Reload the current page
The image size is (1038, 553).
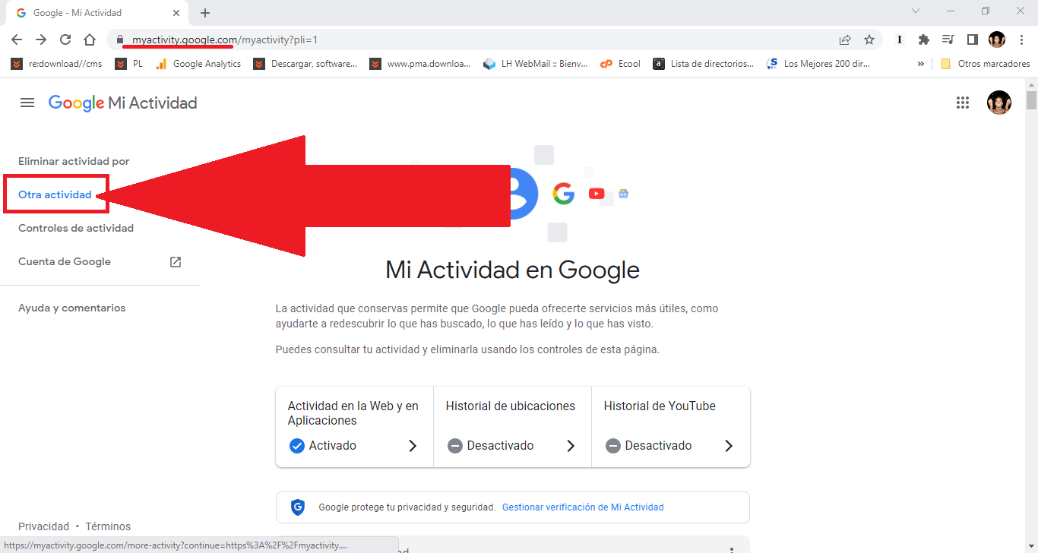pyautogui.click(x=65, y=39)
